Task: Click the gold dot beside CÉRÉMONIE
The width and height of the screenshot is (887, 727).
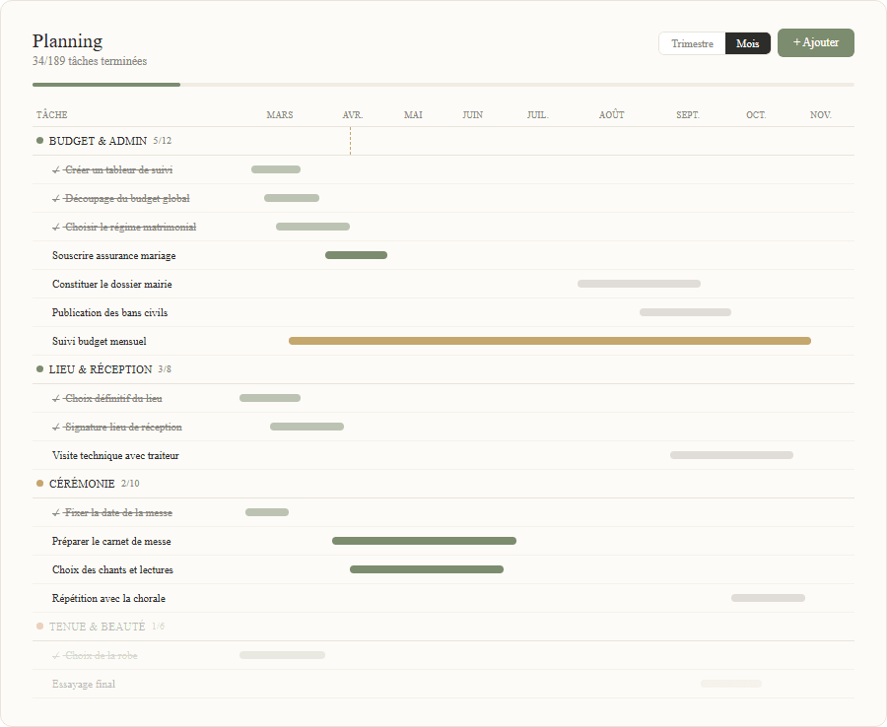Action: pos(38,484)
